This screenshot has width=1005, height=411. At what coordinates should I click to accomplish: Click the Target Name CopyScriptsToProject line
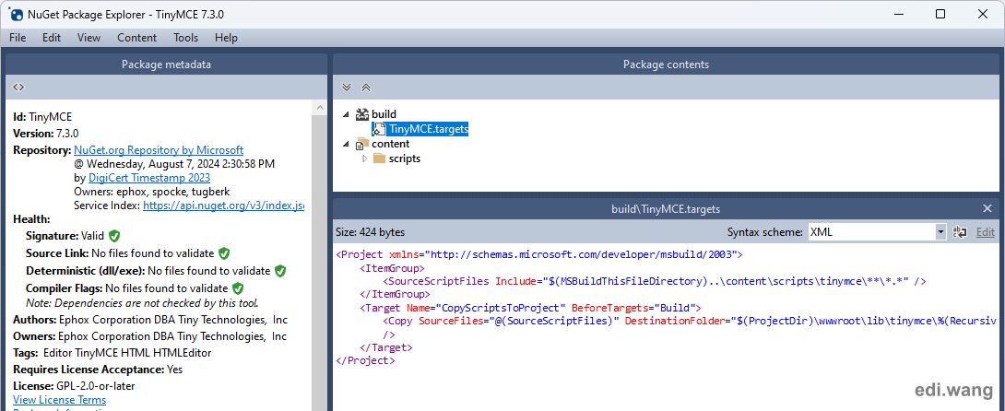(531, 307)
